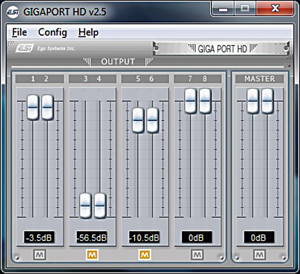Click the -56.5dB level readout
Image resolution: width=300 pixels, height=274 pixels.
[92, 237]
